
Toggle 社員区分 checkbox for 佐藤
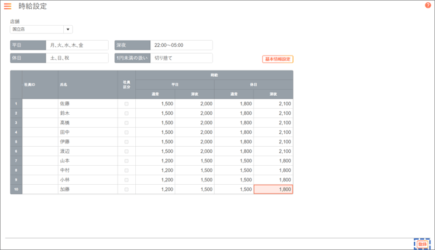click(x=126, y=104)
